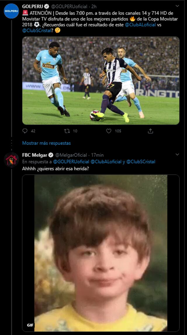Click the @GOLPERUoficial reply mention
The height and width of the screenshot is (335, 187).
click(71, 162)
